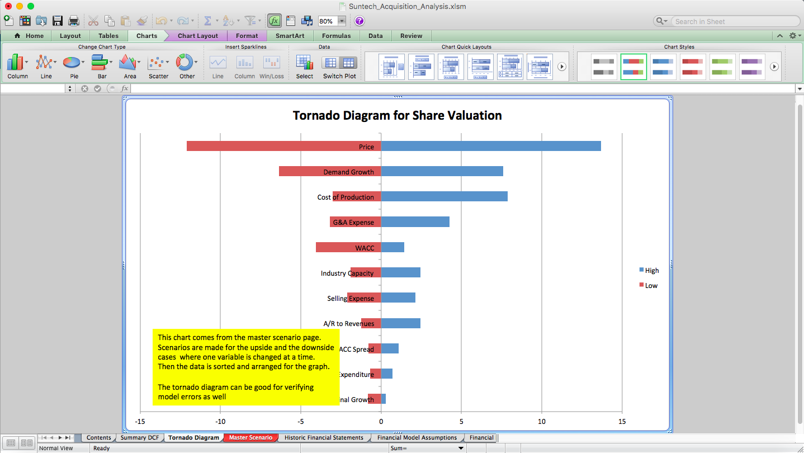Open the Sum dropdown in status bar
The width and height of the screenshot is (804, 453).
[x=461, y=447]
